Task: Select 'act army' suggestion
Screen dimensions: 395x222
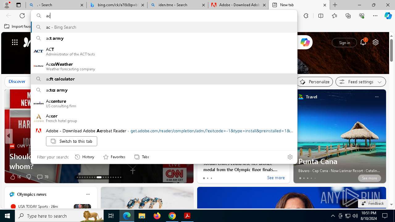Action: coord(164,38)
